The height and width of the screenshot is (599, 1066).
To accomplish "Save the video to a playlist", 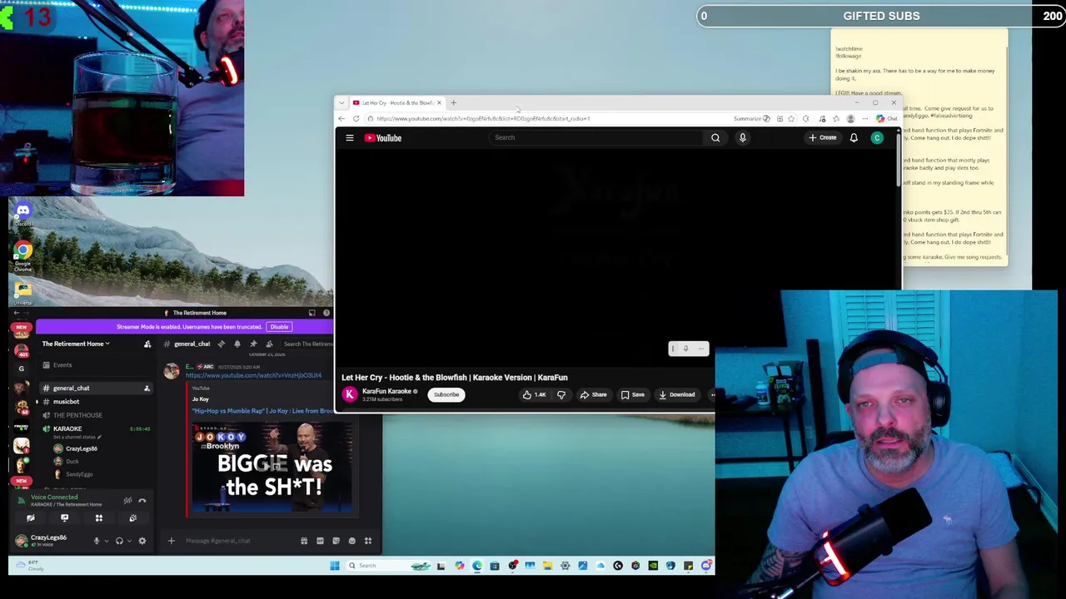I will 633,395.
